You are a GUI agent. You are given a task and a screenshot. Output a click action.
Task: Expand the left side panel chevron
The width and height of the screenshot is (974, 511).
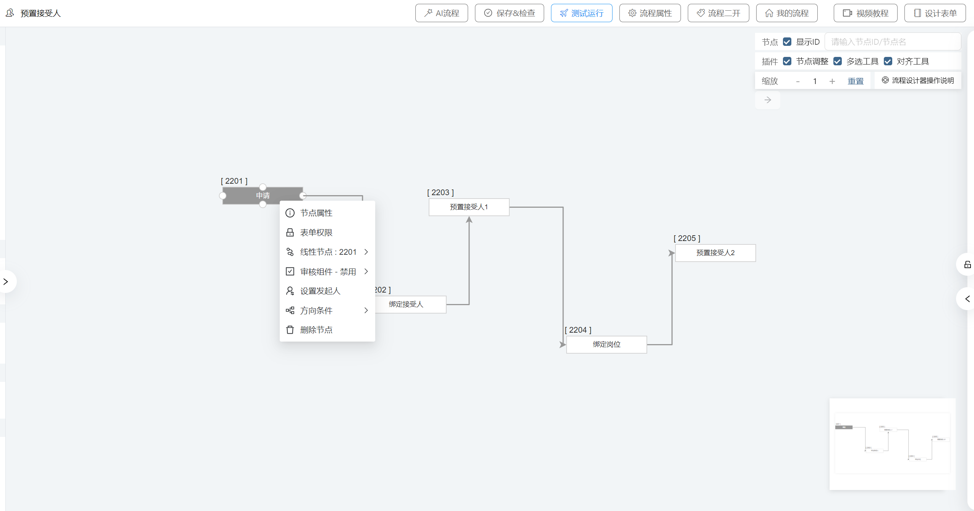(6, 281)
